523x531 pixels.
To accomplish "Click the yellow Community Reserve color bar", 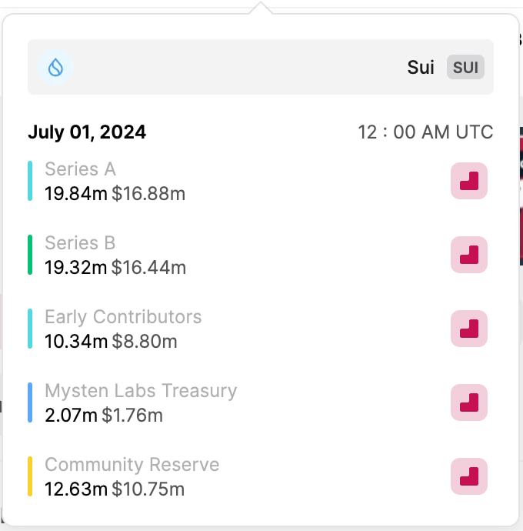I will point(30,476).
